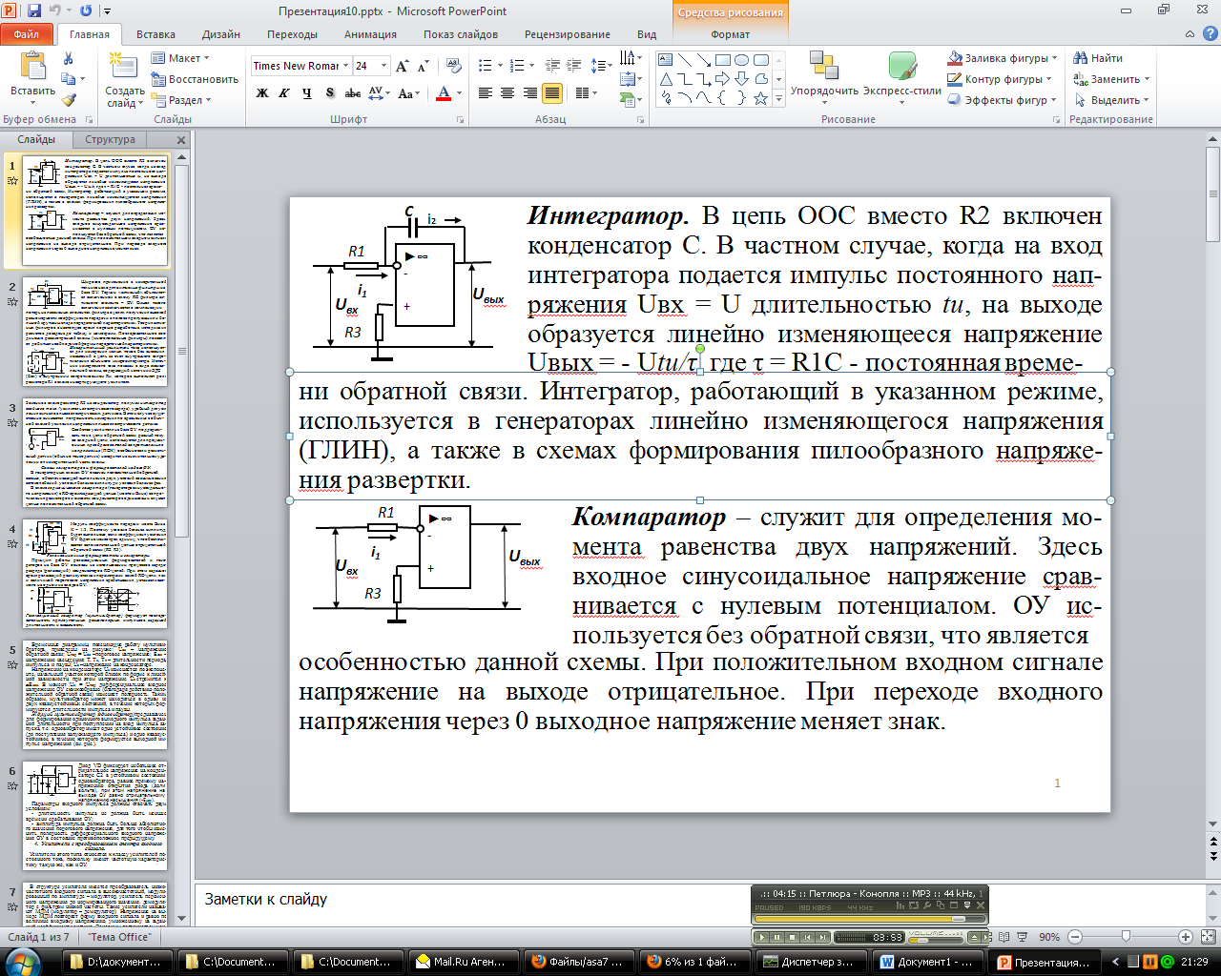
Task: Switch to the Вставка tab
Action: 155,34
